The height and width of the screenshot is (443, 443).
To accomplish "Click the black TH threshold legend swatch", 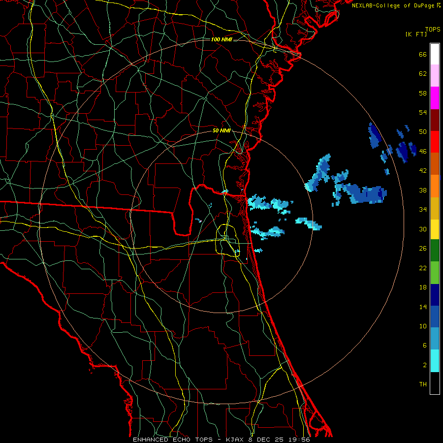I will pyautogui.click(x=435, y=383).
